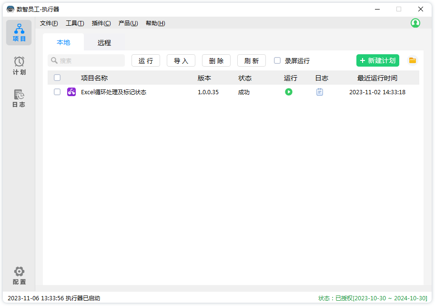Click the 运行 column header in table
Screen dimensions: 435x306
click(291, 78)
